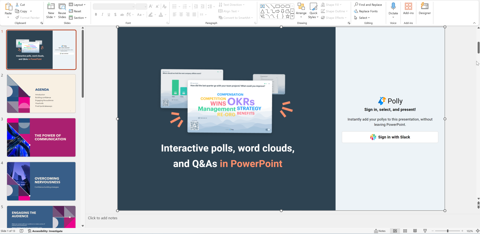The image size is (480, 234).
Task: Open Quick Styles gallery
Action: pyautogui.click(x=313, y=10)
